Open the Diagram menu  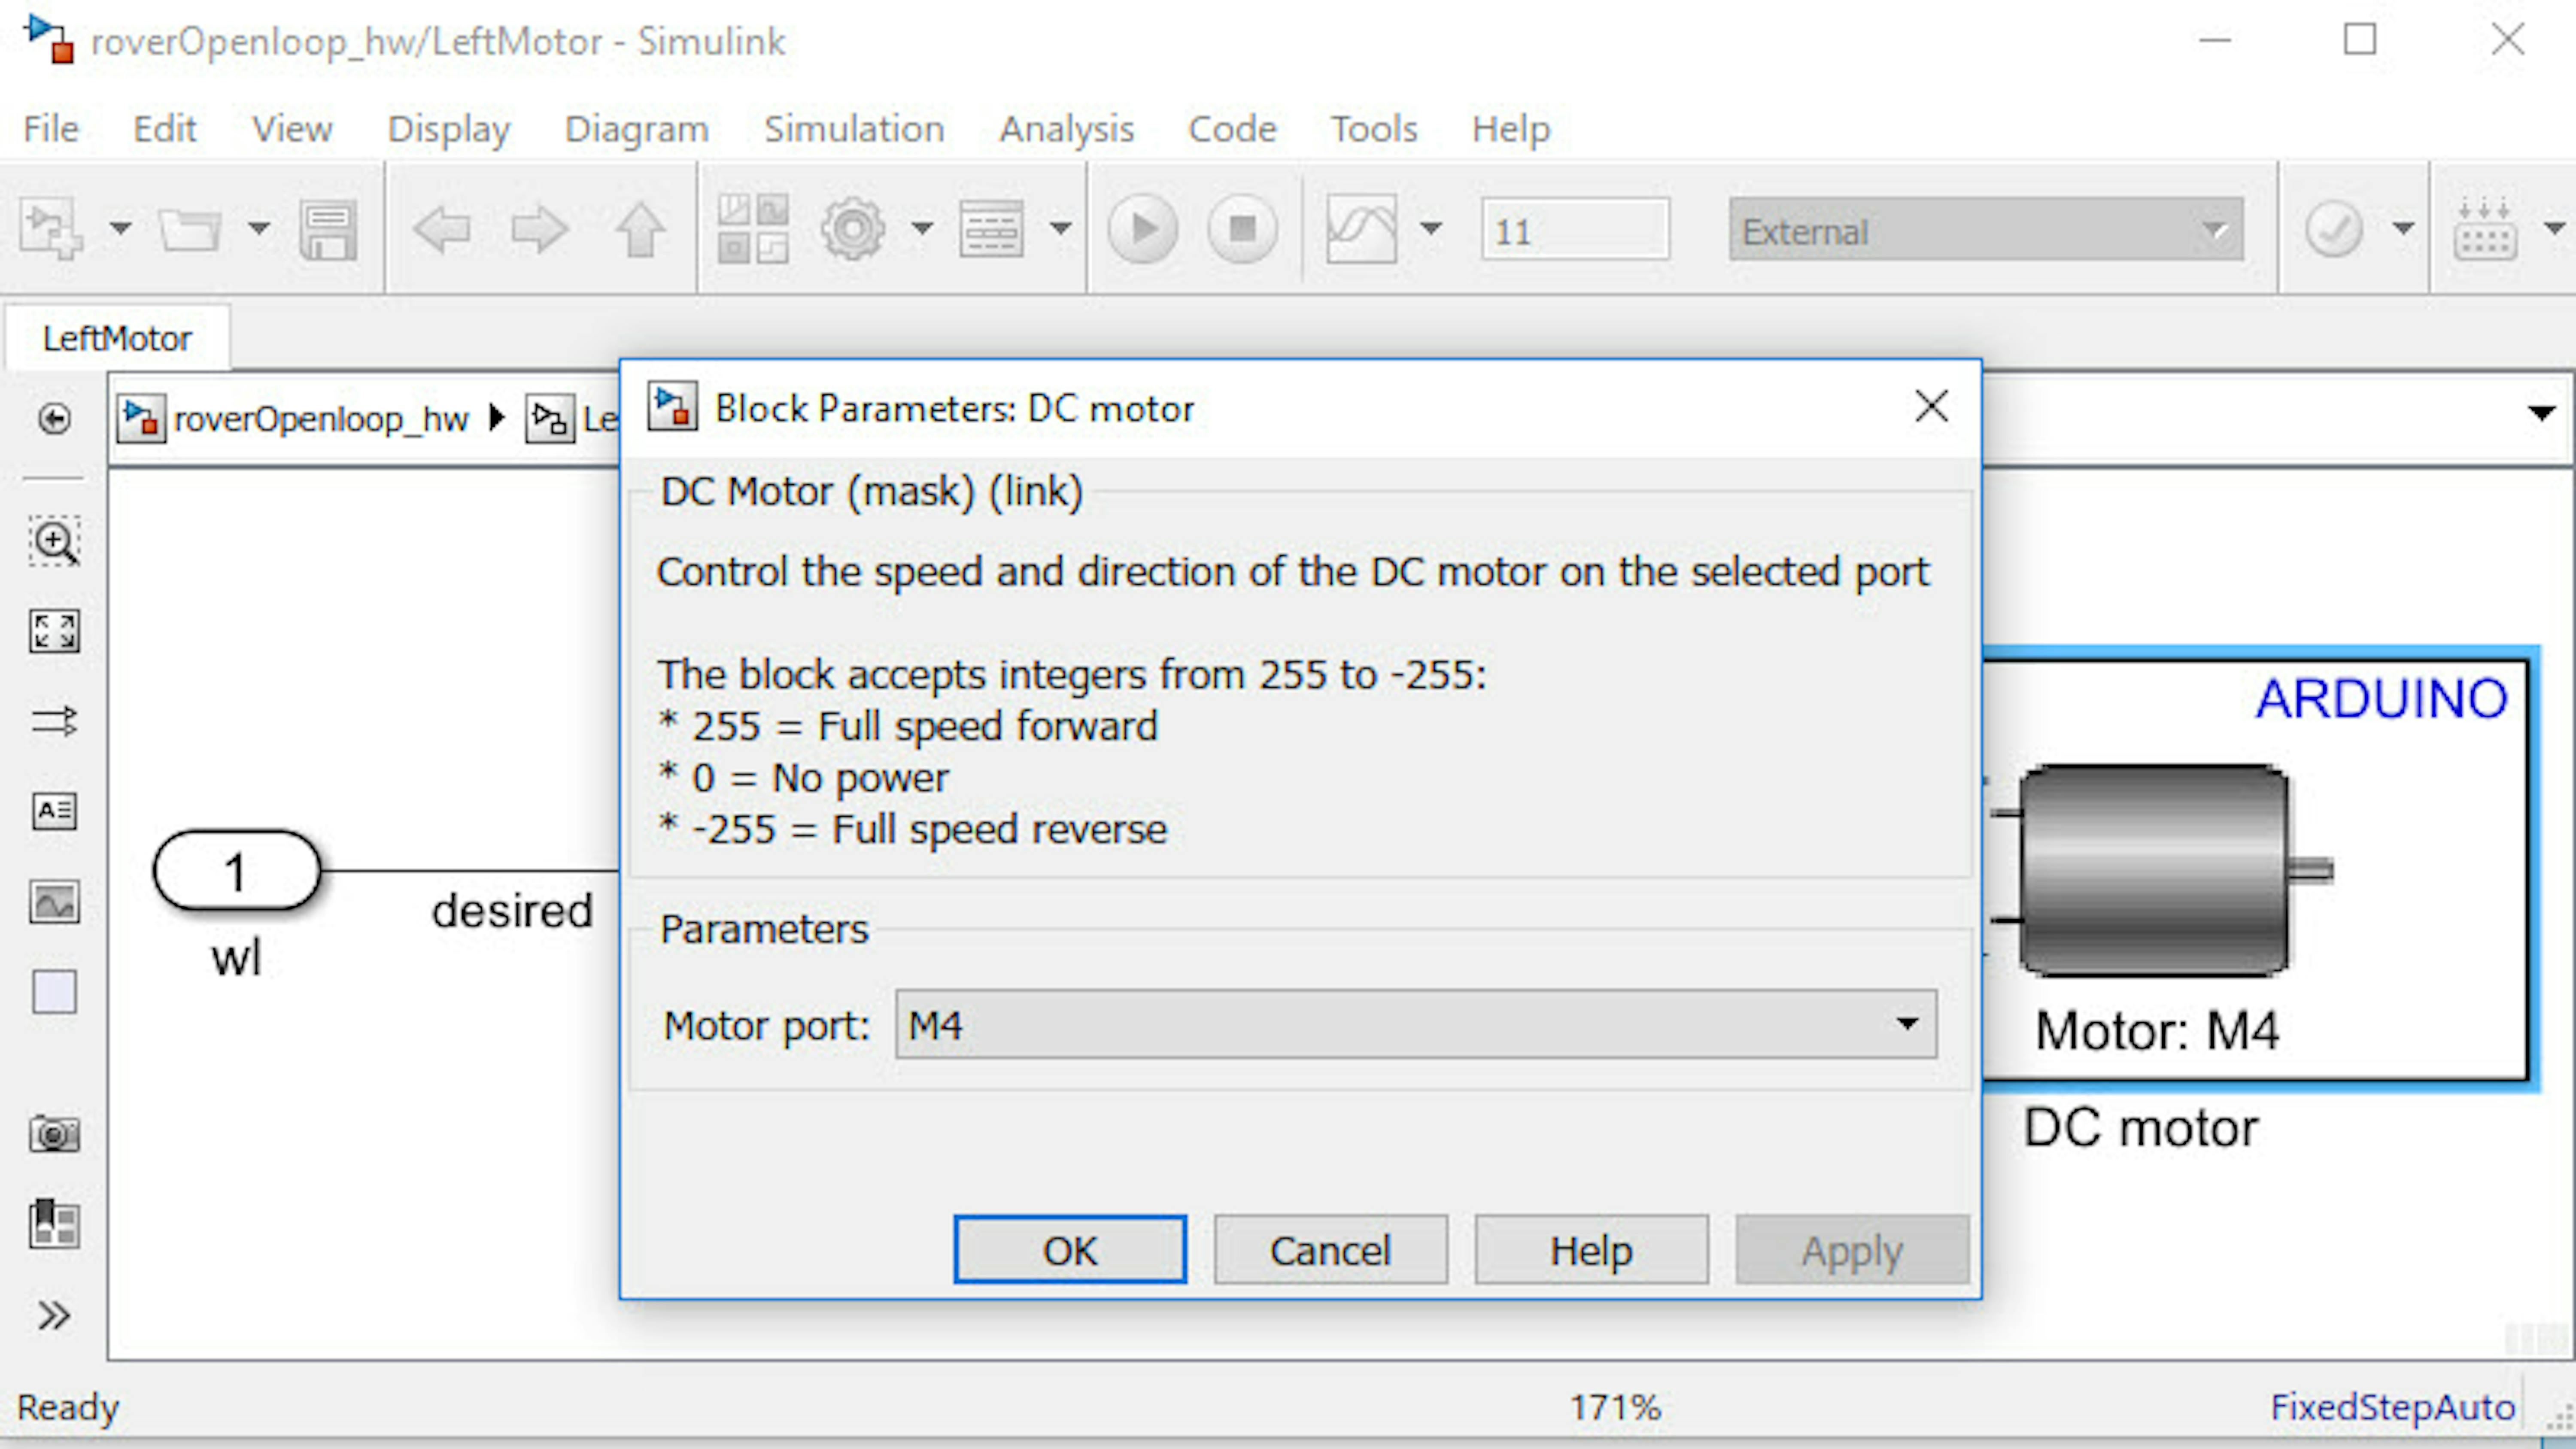coord(637,128)
